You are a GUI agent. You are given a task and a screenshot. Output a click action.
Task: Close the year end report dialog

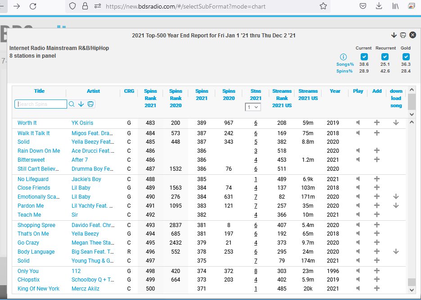tap(413, 35)
